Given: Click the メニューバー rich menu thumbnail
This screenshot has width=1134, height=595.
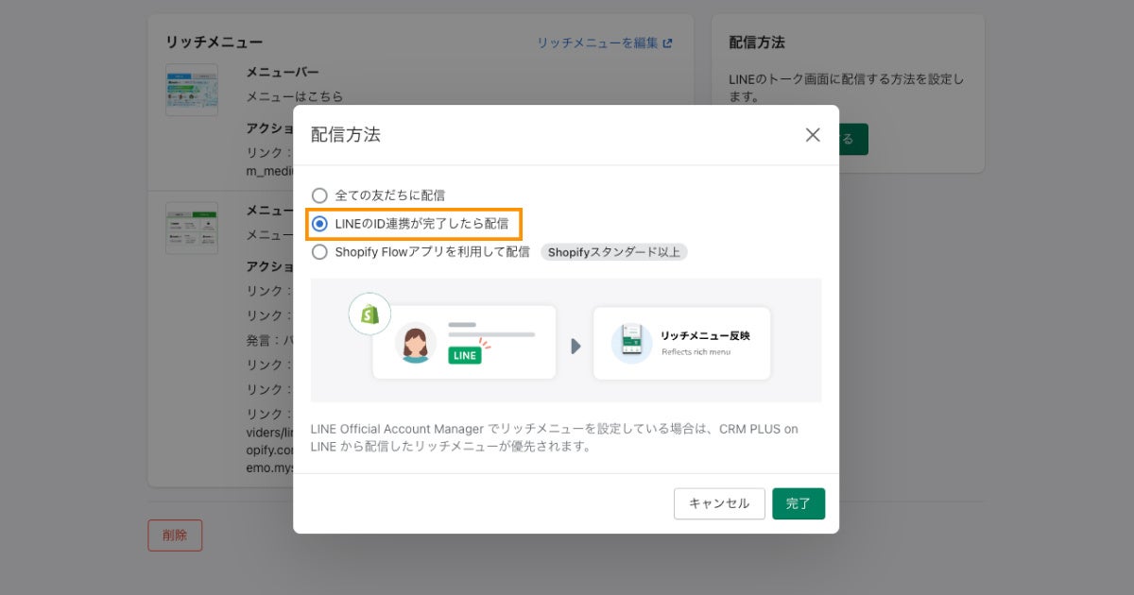Looking at the screenshot, I should (192, 90).
